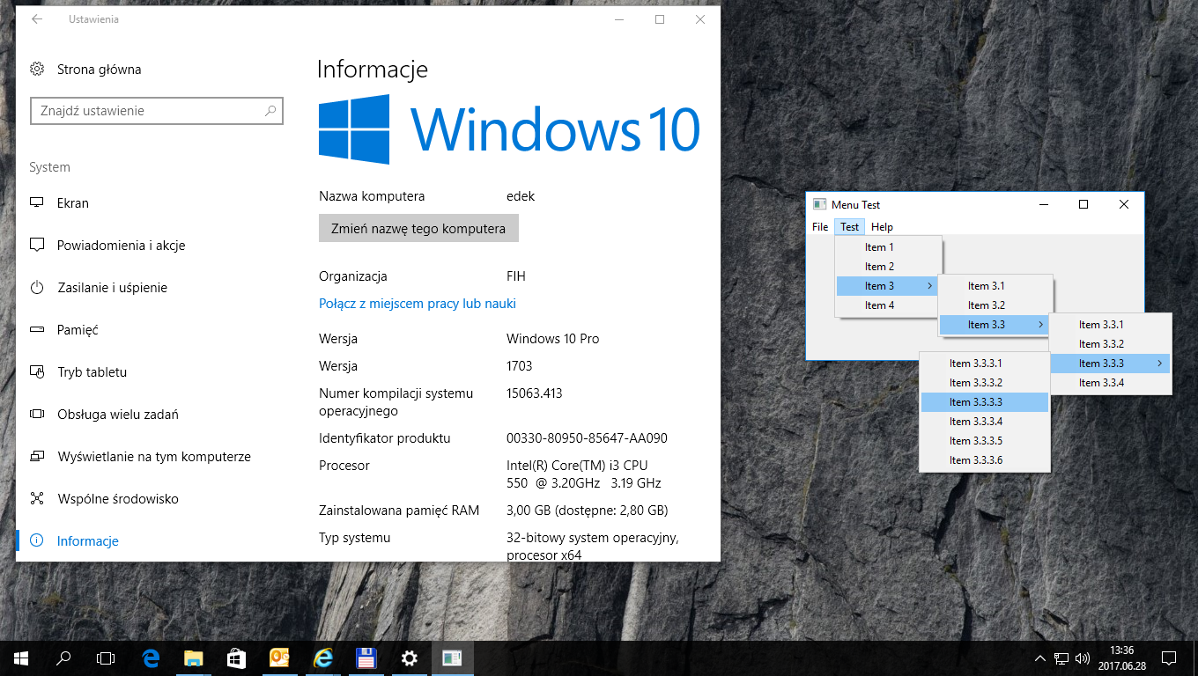Select Item 3.1 in submenu

[995, 286]
